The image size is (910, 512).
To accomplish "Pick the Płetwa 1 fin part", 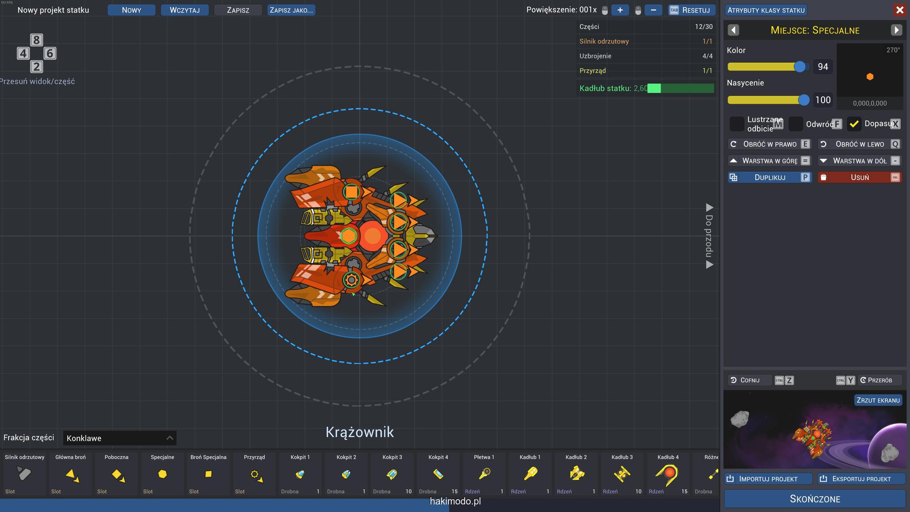I will coord(484,474).
